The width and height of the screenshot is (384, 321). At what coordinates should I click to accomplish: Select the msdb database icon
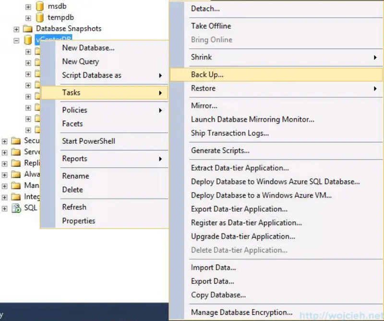[x=40, y=6]
